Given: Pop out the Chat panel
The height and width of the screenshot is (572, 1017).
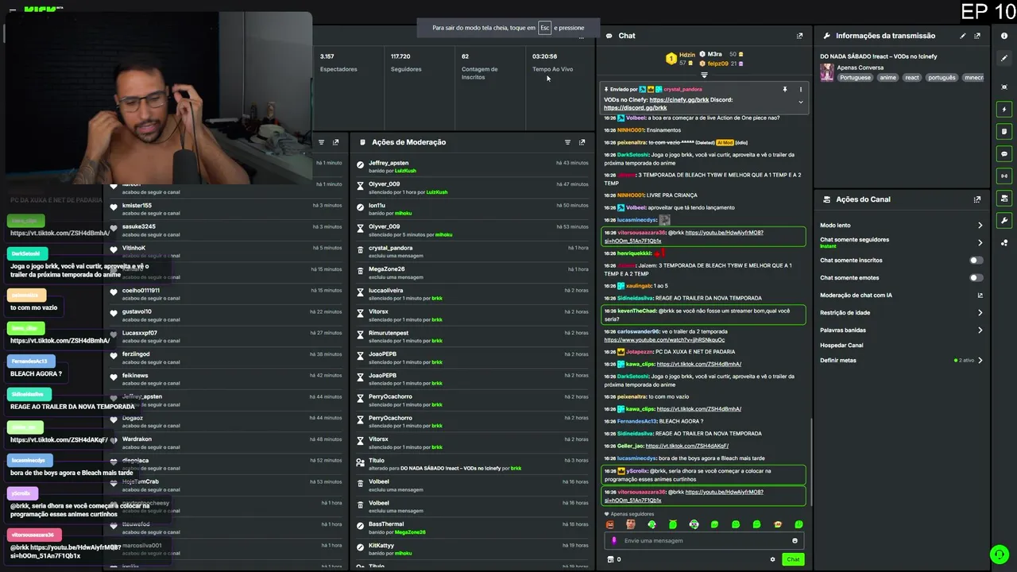Looking at the screenshot, I should pos(799,36).
